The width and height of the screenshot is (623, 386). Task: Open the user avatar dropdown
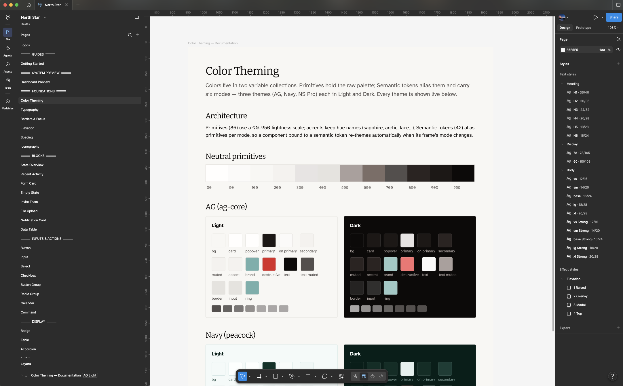(563, 17)
